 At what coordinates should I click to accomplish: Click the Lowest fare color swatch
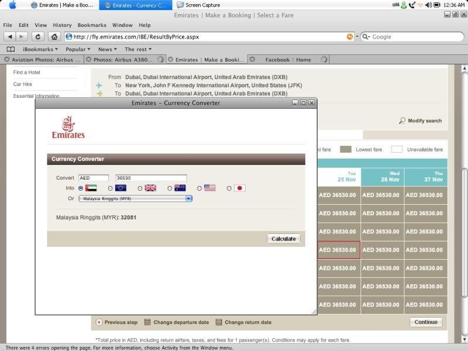[x=346, y=149]
